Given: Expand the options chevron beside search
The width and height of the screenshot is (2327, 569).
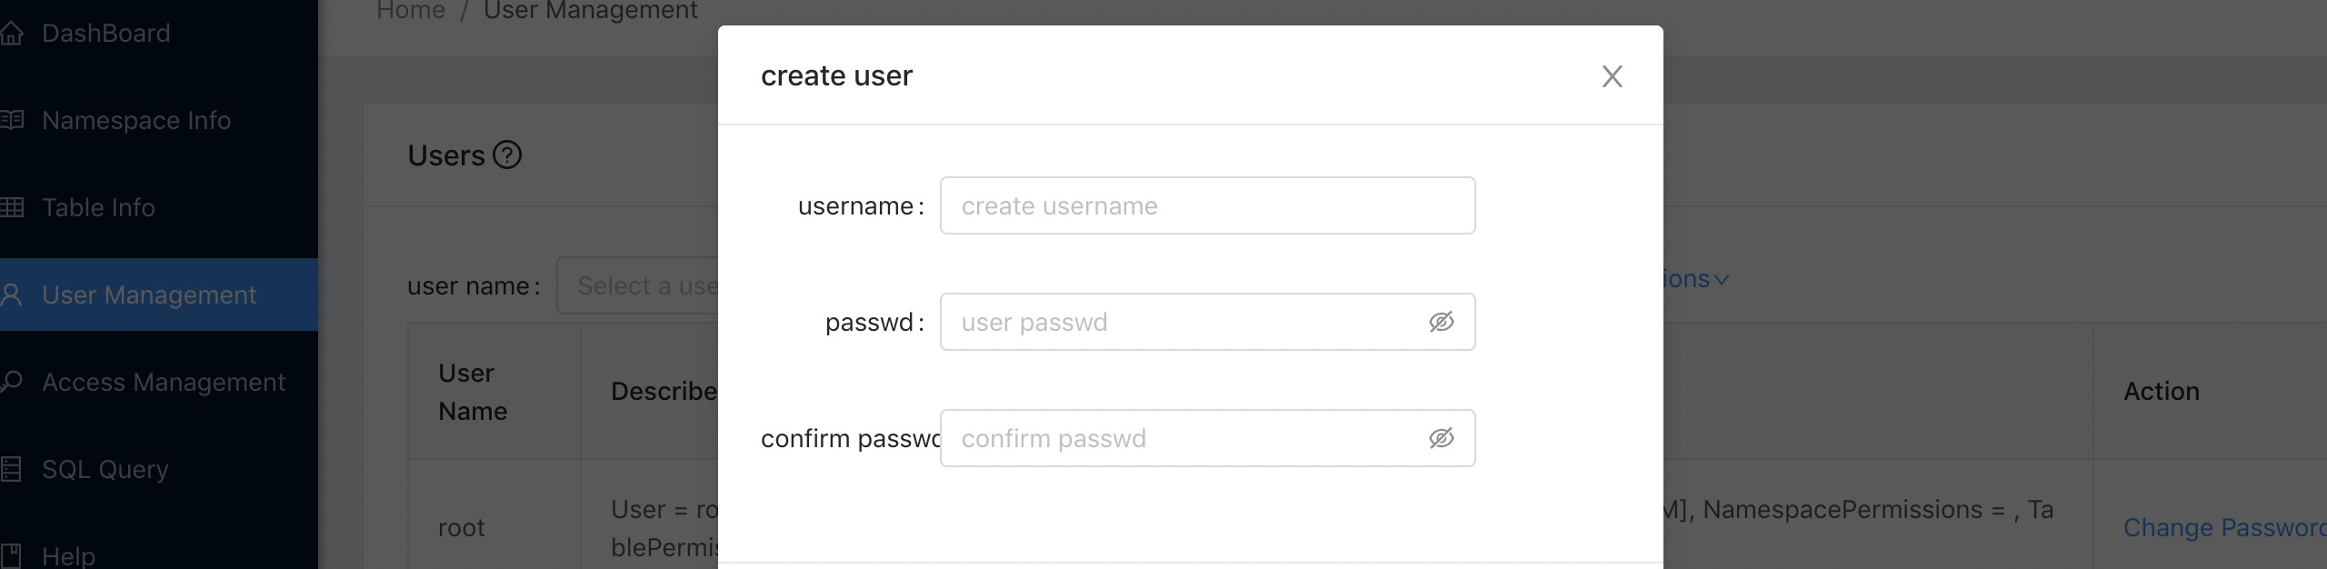Looking at the screenshot, I should coord(1721,280).
